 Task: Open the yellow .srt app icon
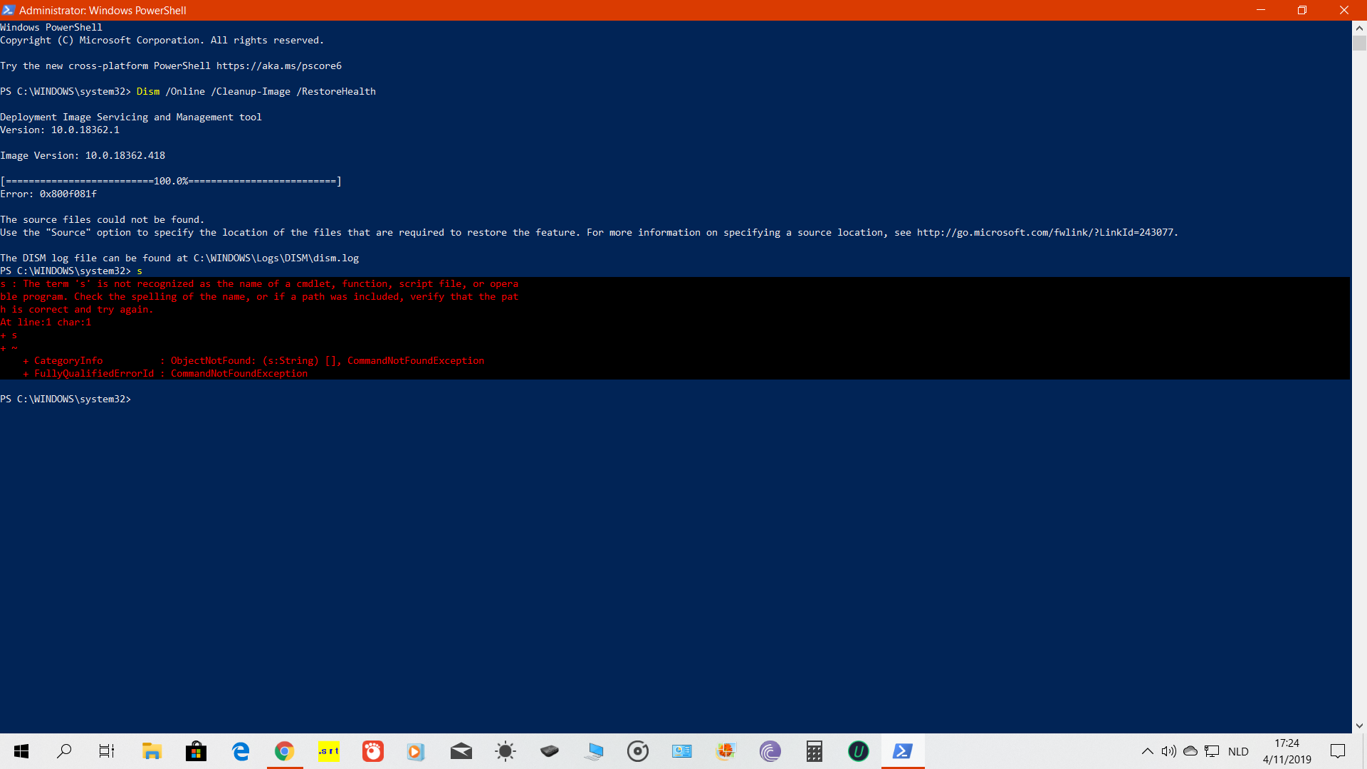pos(329,751)
